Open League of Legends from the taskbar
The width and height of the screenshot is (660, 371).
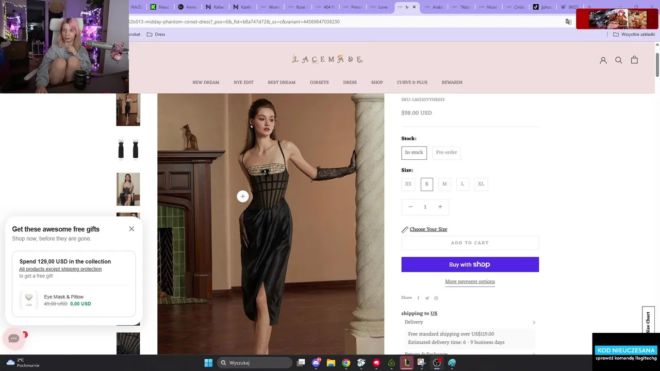pos(406,363)
